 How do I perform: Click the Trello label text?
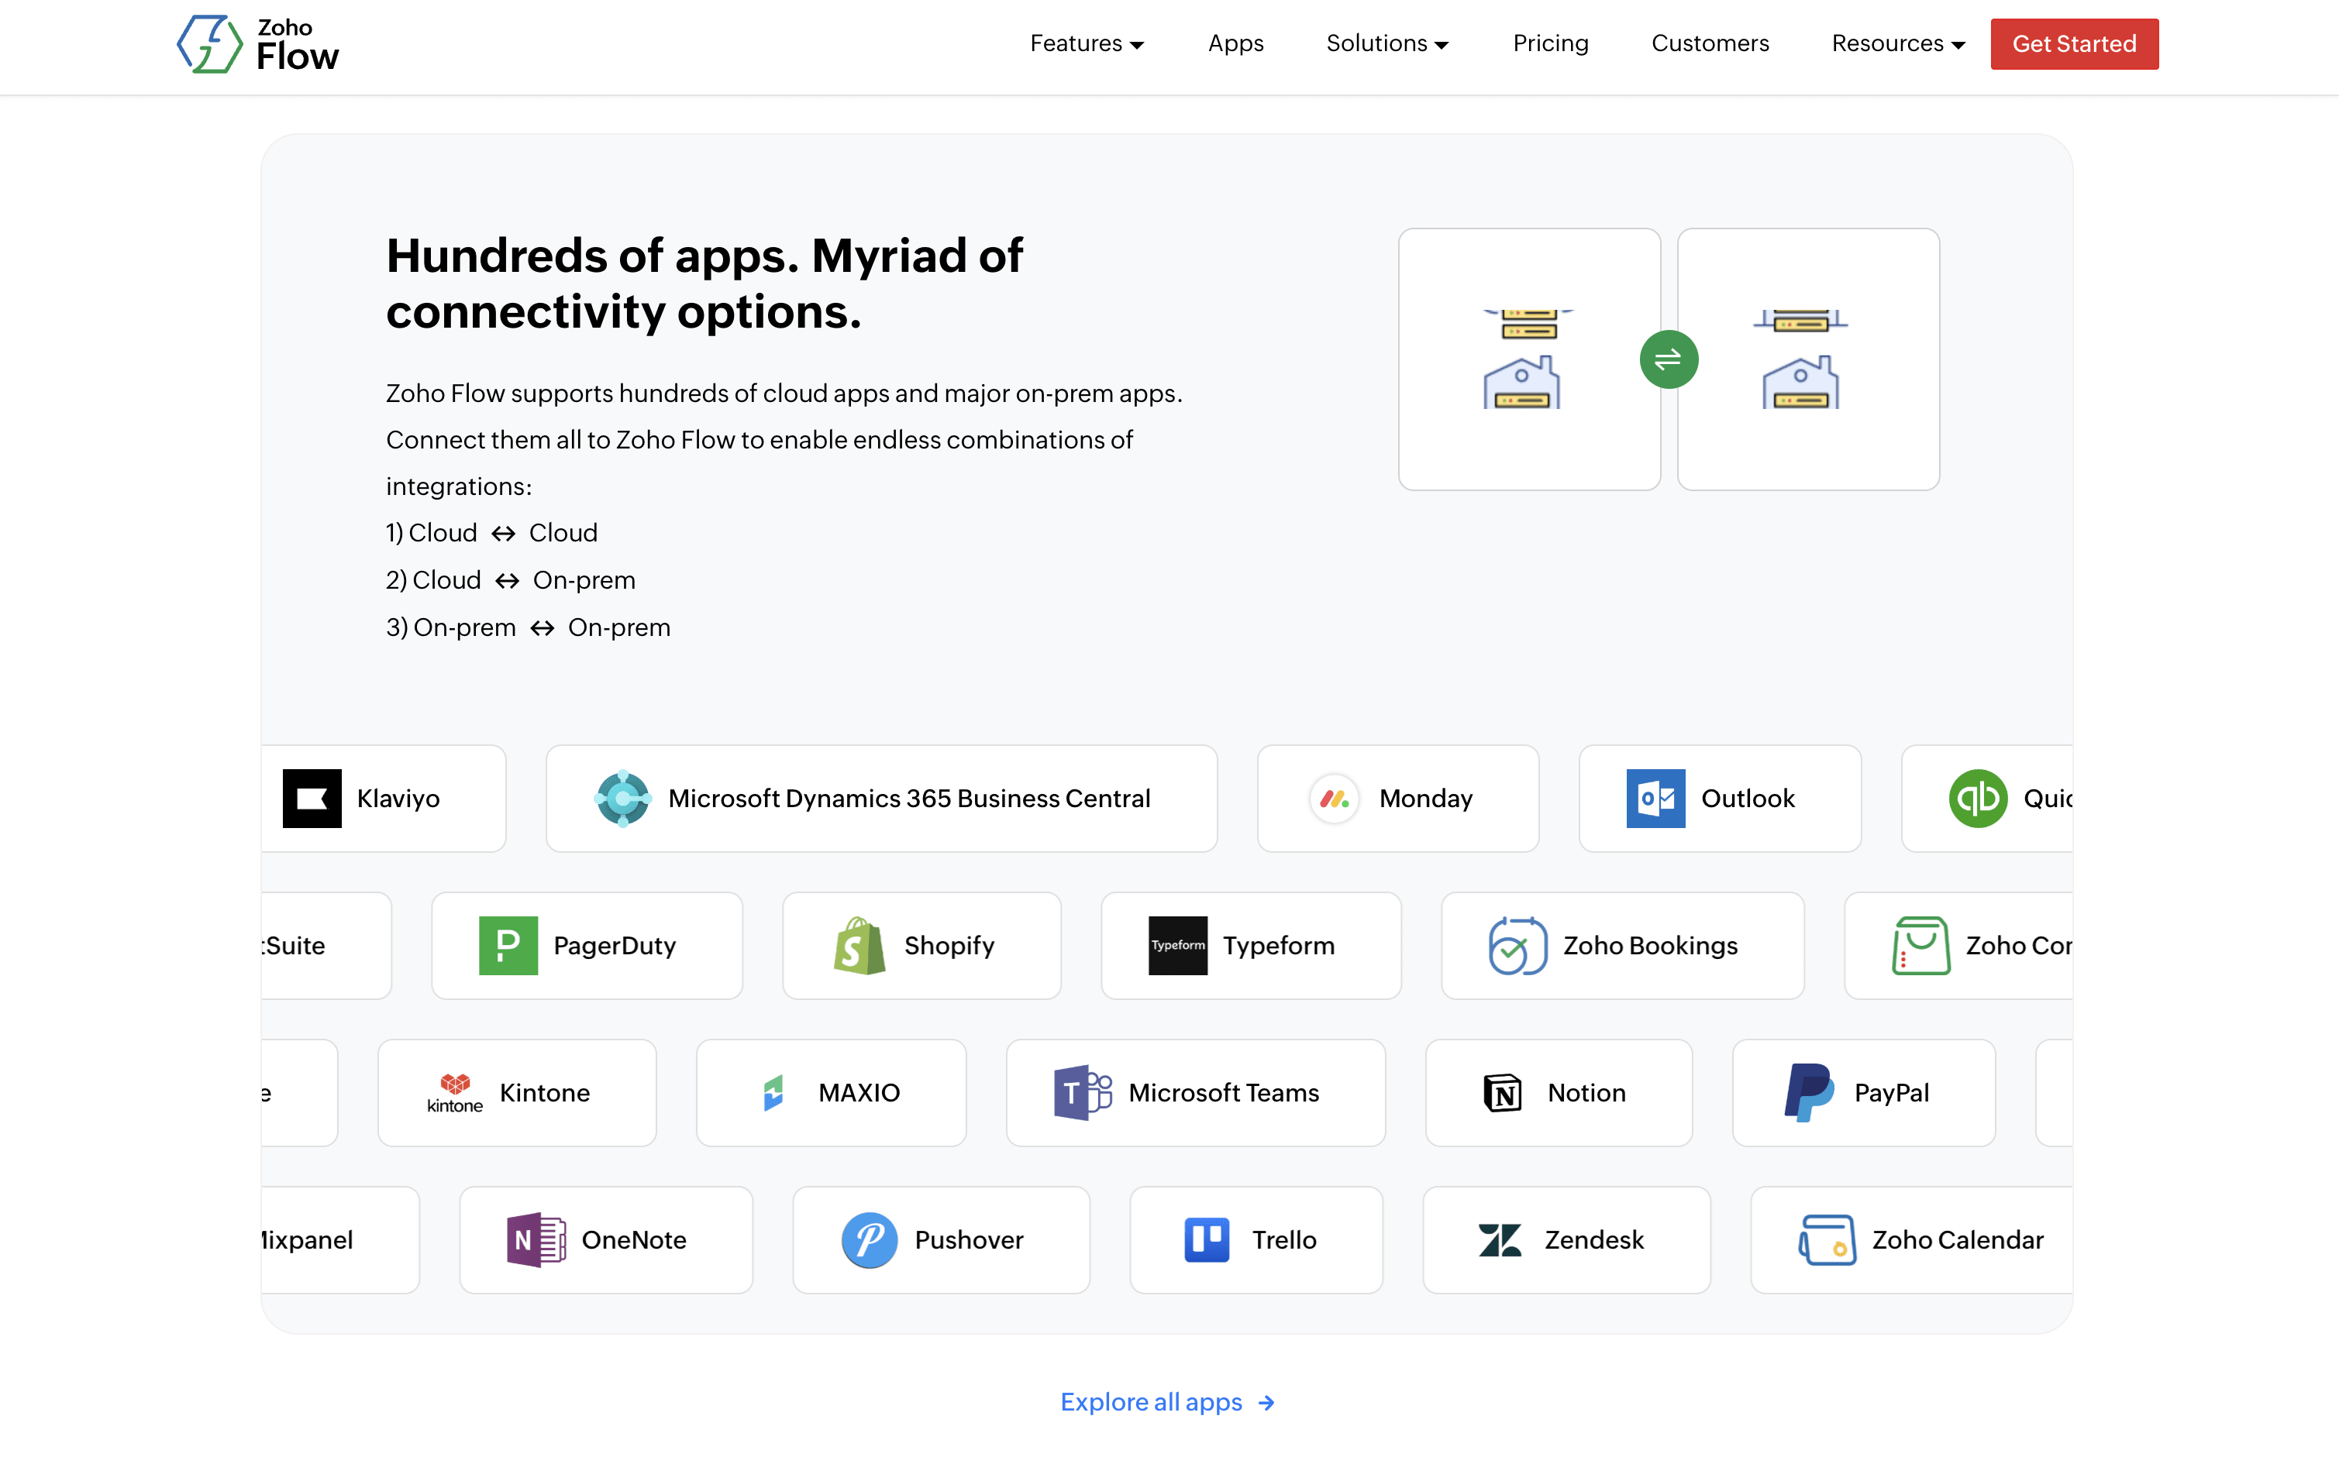point(1284,1239)
